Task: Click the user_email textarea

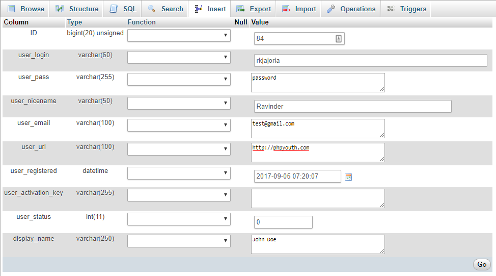Action: pos(318,129)
